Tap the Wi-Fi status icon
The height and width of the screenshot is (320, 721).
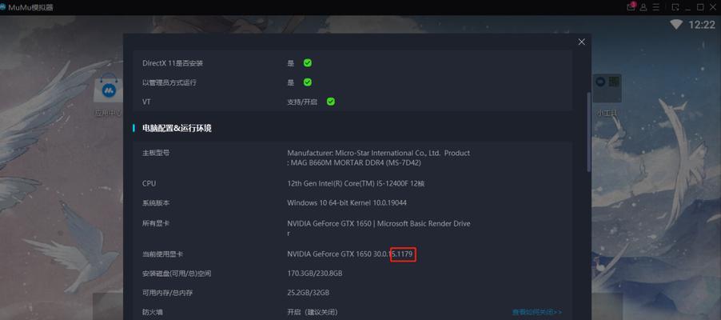[x=676, y=25]
